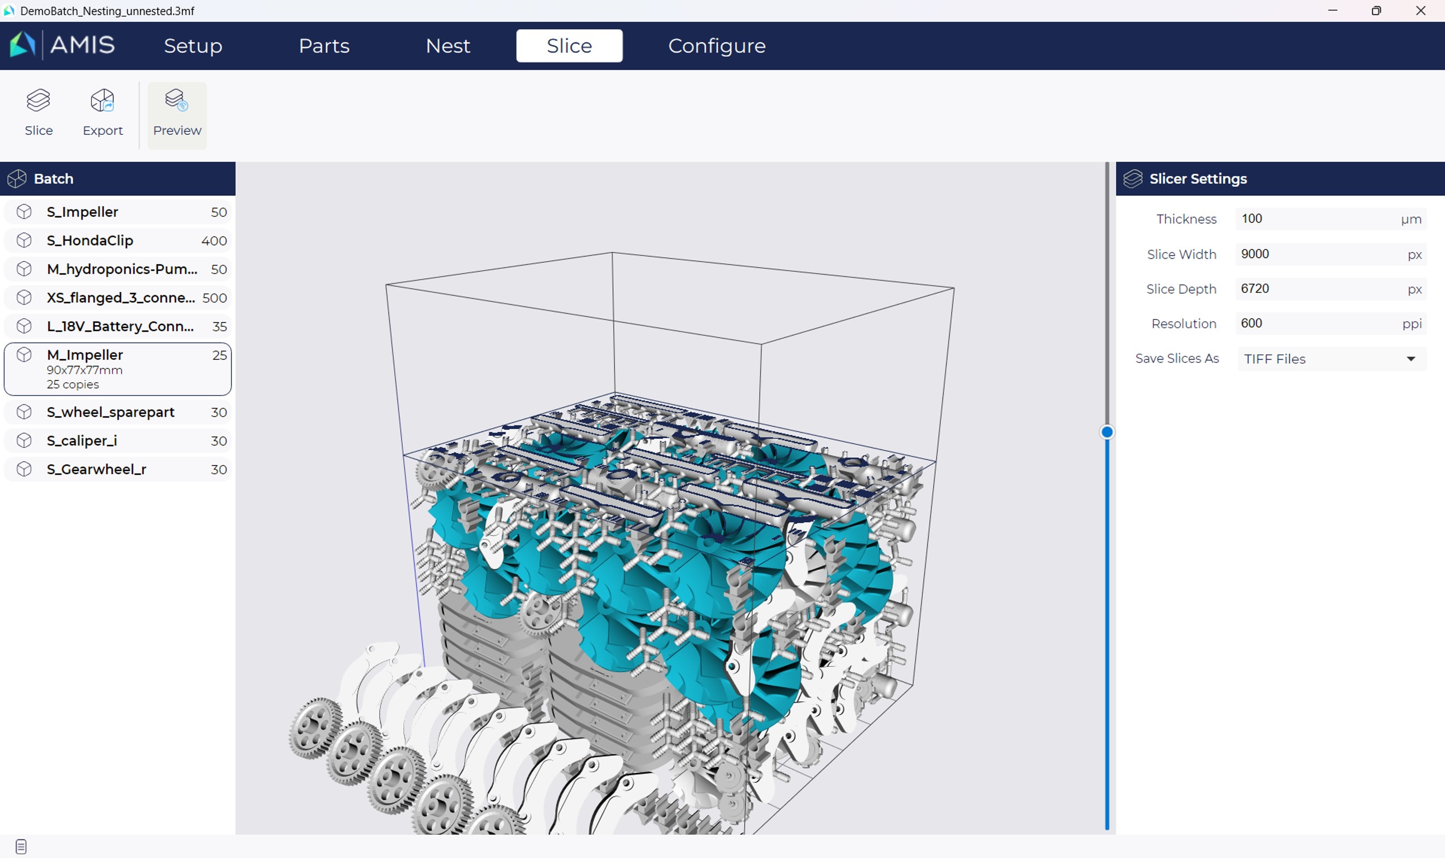1445x858 pixels.
Task: Click the blue layer preview slider handle
Action: click(1107, 432)
